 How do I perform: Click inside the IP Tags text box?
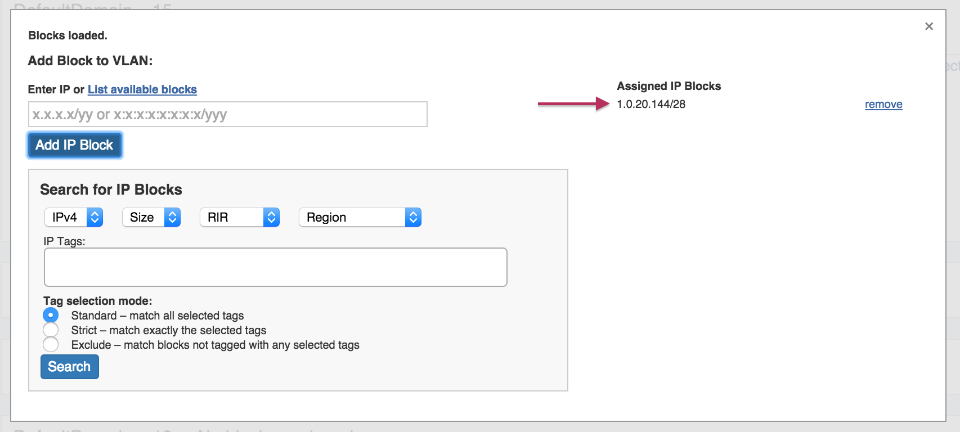point(275,267)
